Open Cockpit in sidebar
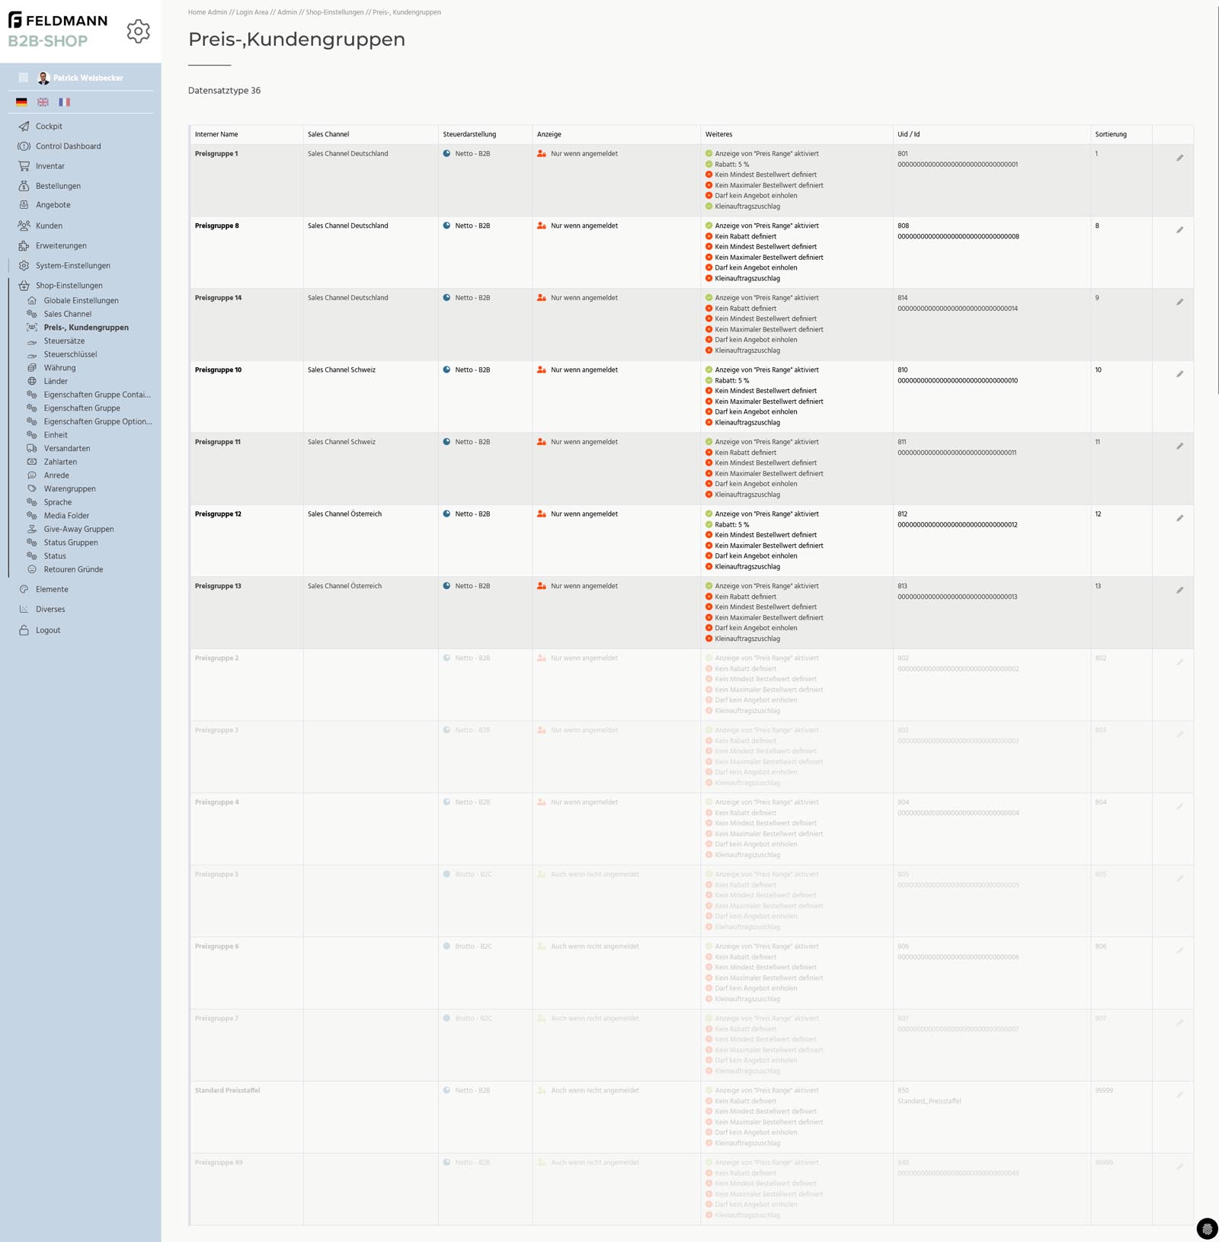 [49, 126]
